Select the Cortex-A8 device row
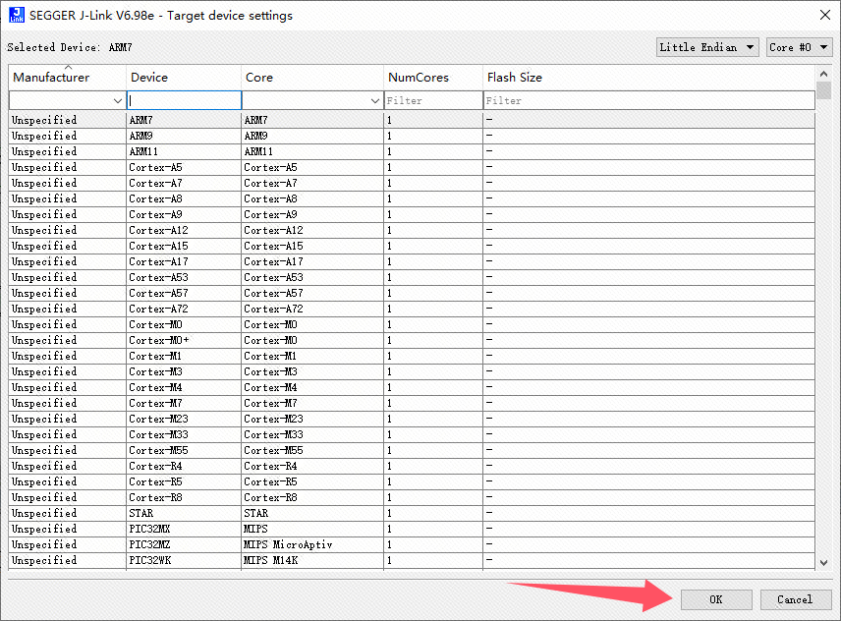 click(x=412, y=198)
